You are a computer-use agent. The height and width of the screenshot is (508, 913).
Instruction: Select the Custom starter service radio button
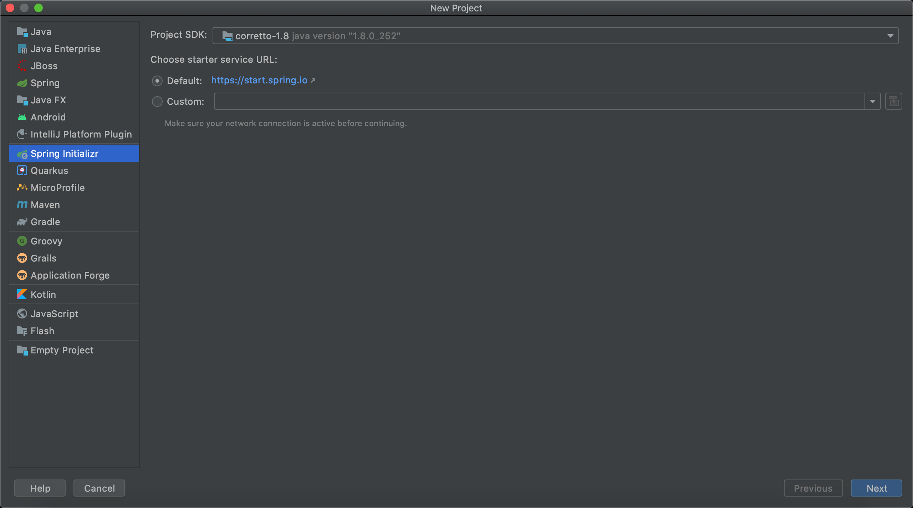(157, 102)
